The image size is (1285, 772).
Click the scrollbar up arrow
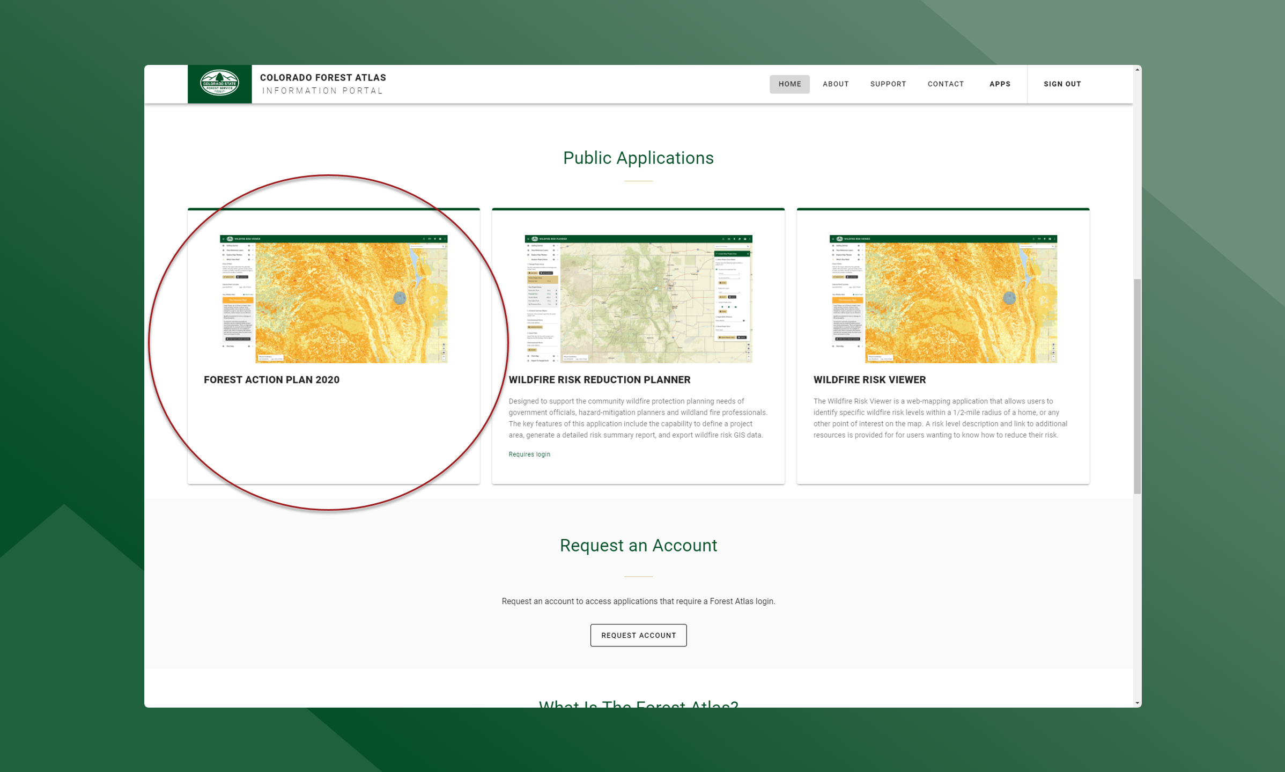(1137, 70)
